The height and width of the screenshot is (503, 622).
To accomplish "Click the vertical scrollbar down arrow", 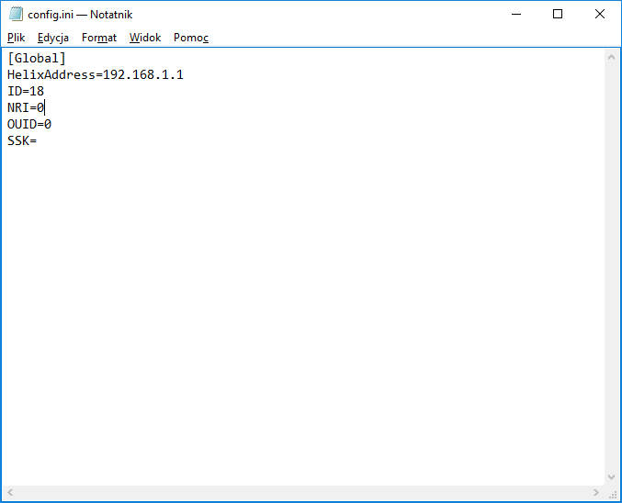I will pos(613,477).
